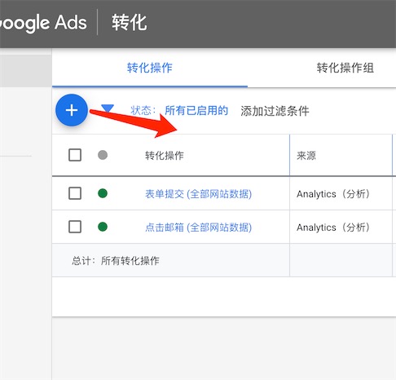Switch to the 转化操作组 tab
The width and height of the screenshot is (396, 380).
coord(345,68)
